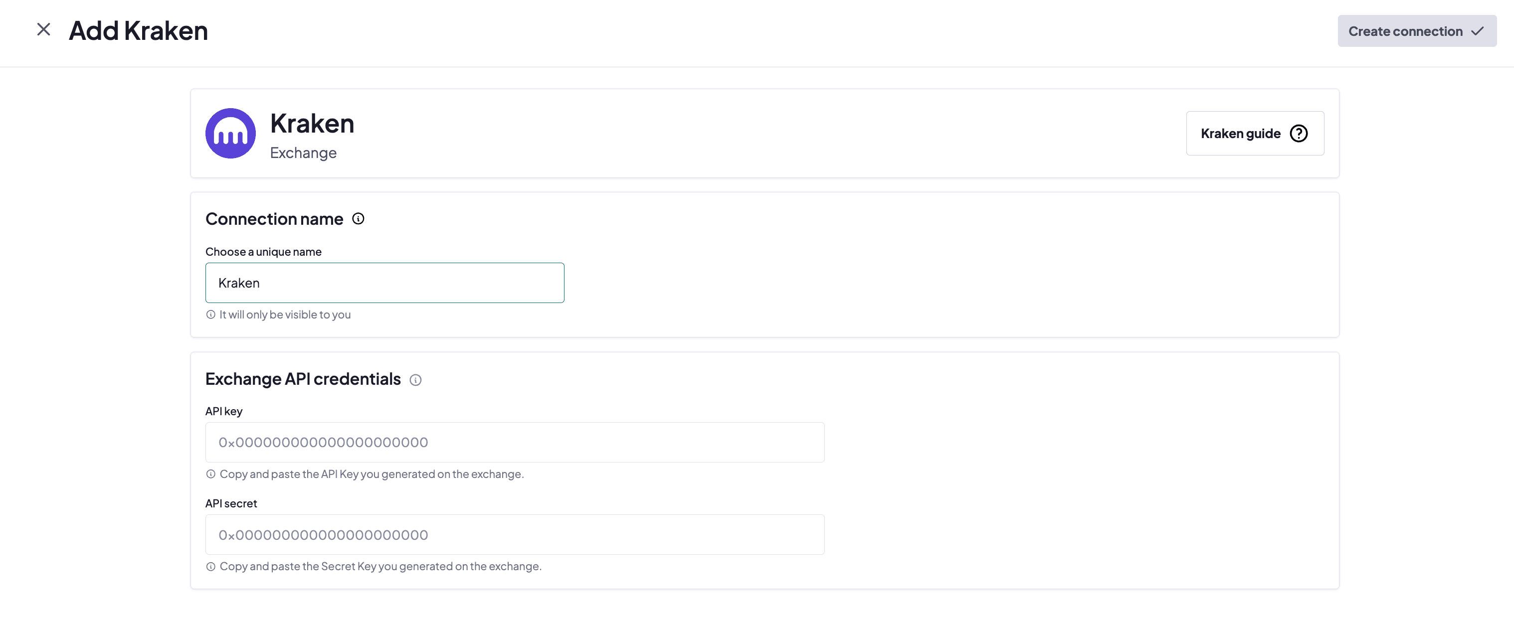
Task: Click info icon beside Connection name
Action: (x=358, y=219)
